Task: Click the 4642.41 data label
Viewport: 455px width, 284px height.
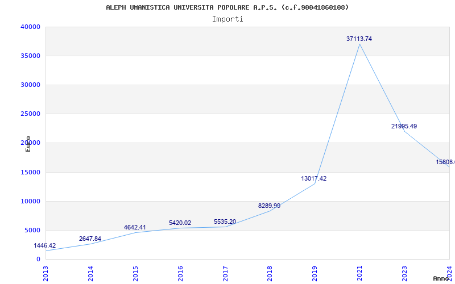Action: pos(135,228)
